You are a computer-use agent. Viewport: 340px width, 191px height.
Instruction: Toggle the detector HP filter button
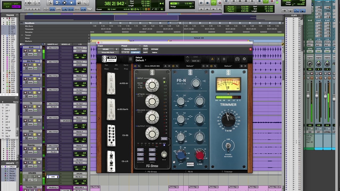pos(140,150)
